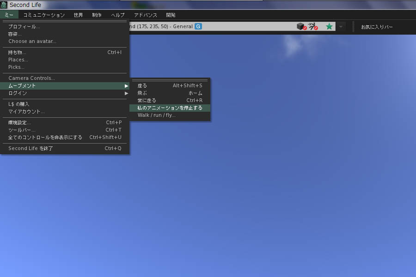Image resolution: width=416 pixels, height=277 pixels.
Task: Select Places... menu entry
Action: (65, 60)
